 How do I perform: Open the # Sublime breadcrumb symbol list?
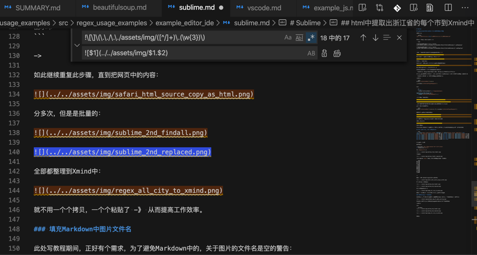click(x=304, y=22)
